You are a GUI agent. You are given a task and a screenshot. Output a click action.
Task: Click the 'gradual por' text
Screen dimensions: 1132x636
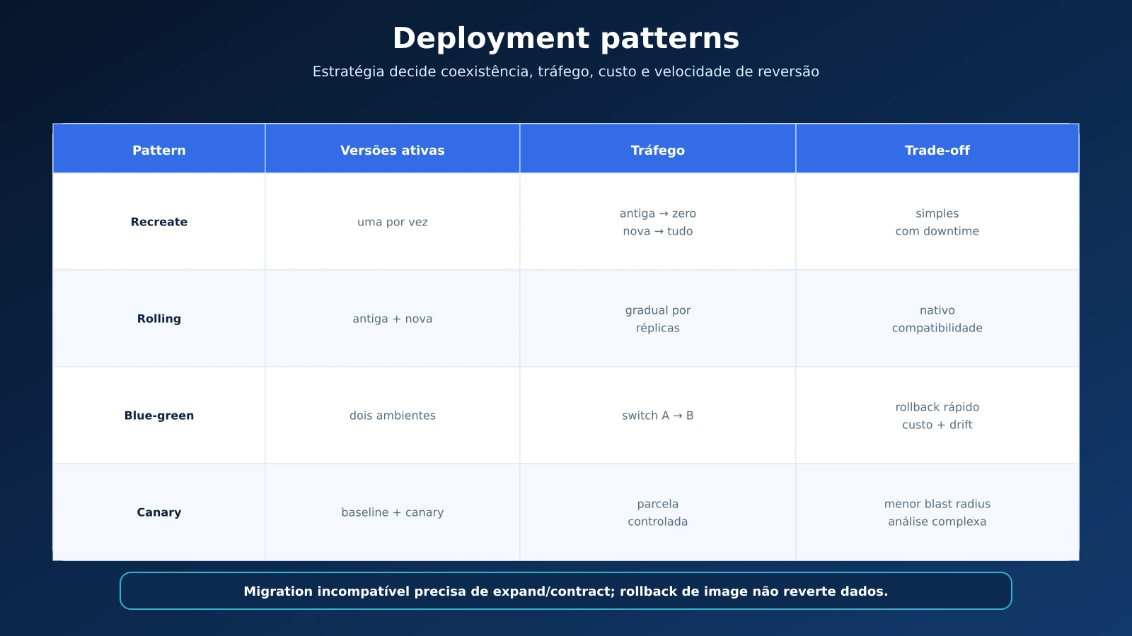[x=658, y=310]
